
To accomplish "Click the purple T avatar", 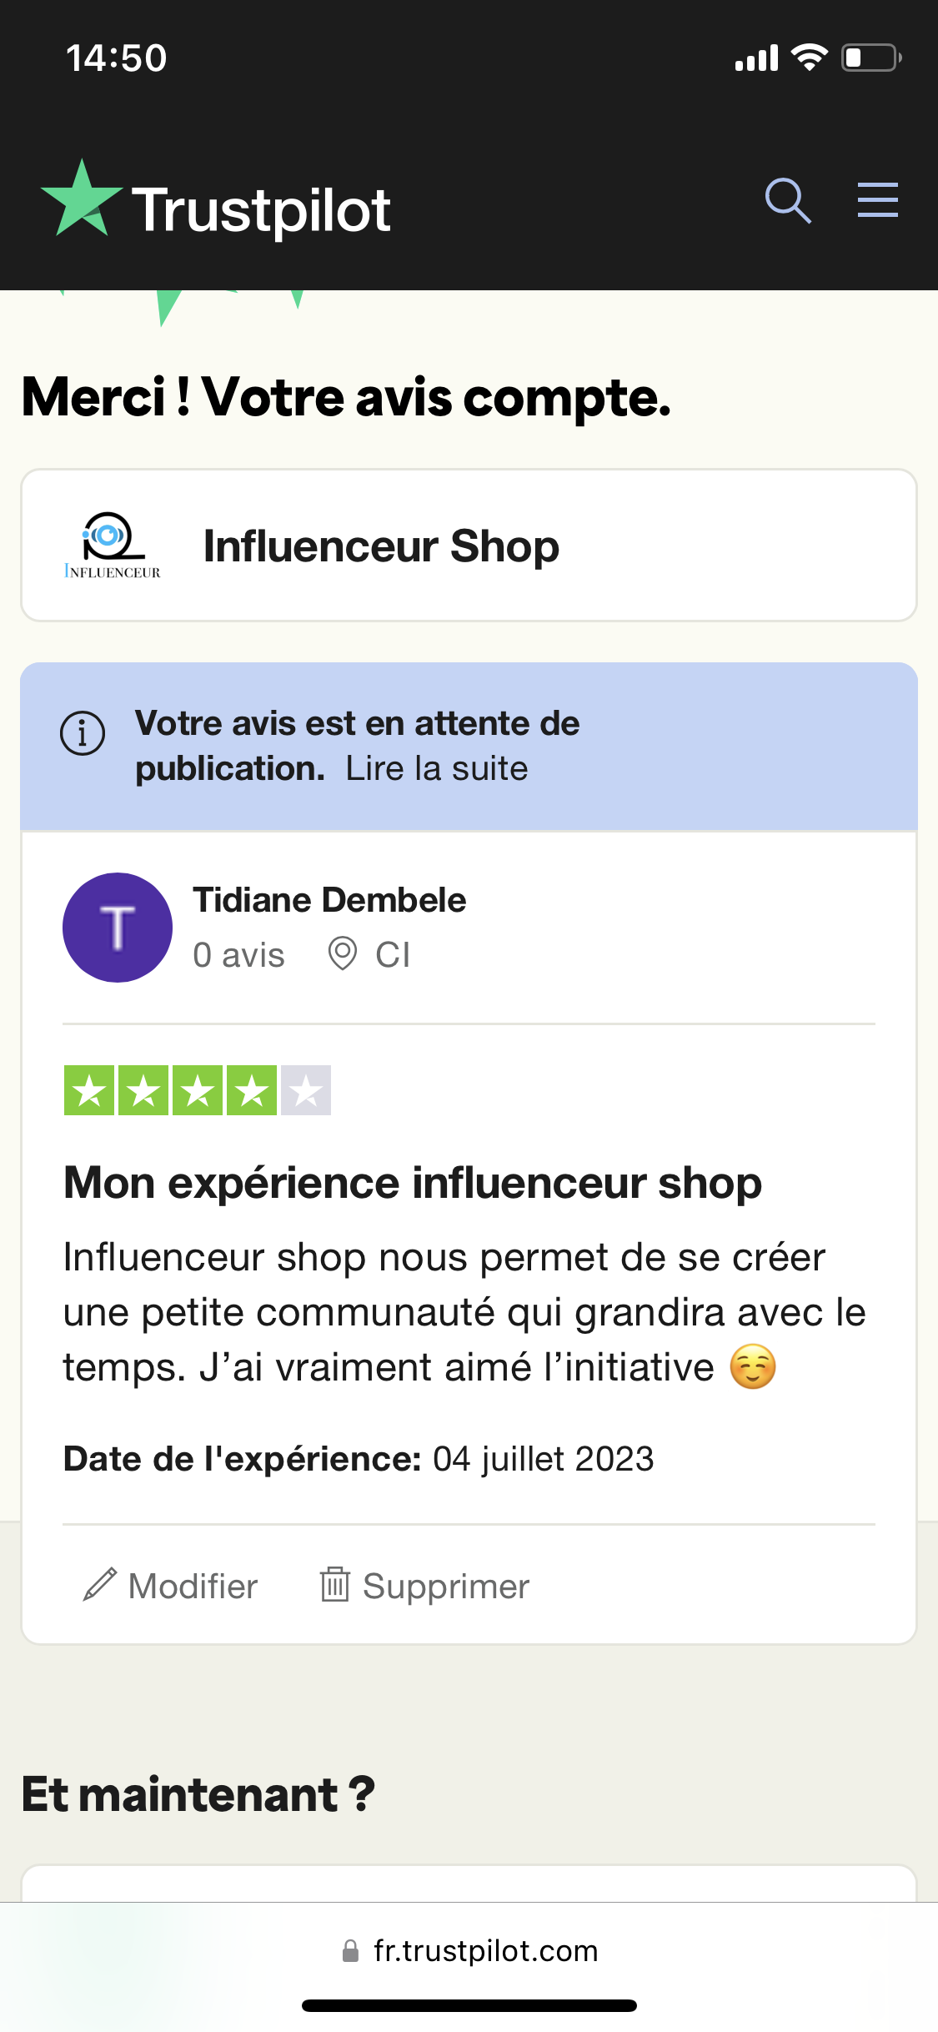I will pyautogui.click(x=118, y=928).
